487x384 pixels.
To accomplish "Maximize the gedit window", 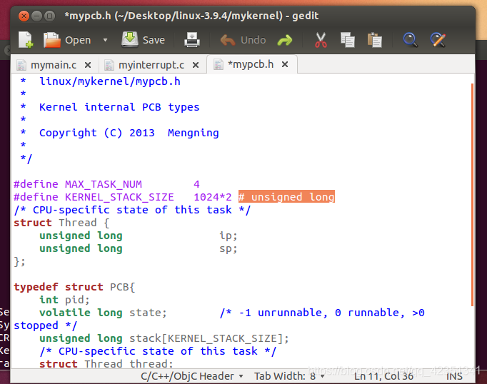I will click(49, 16).
